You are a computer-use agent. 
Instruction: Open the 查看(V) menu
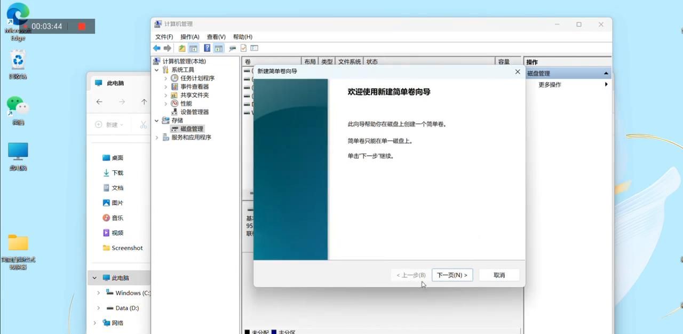216,36
